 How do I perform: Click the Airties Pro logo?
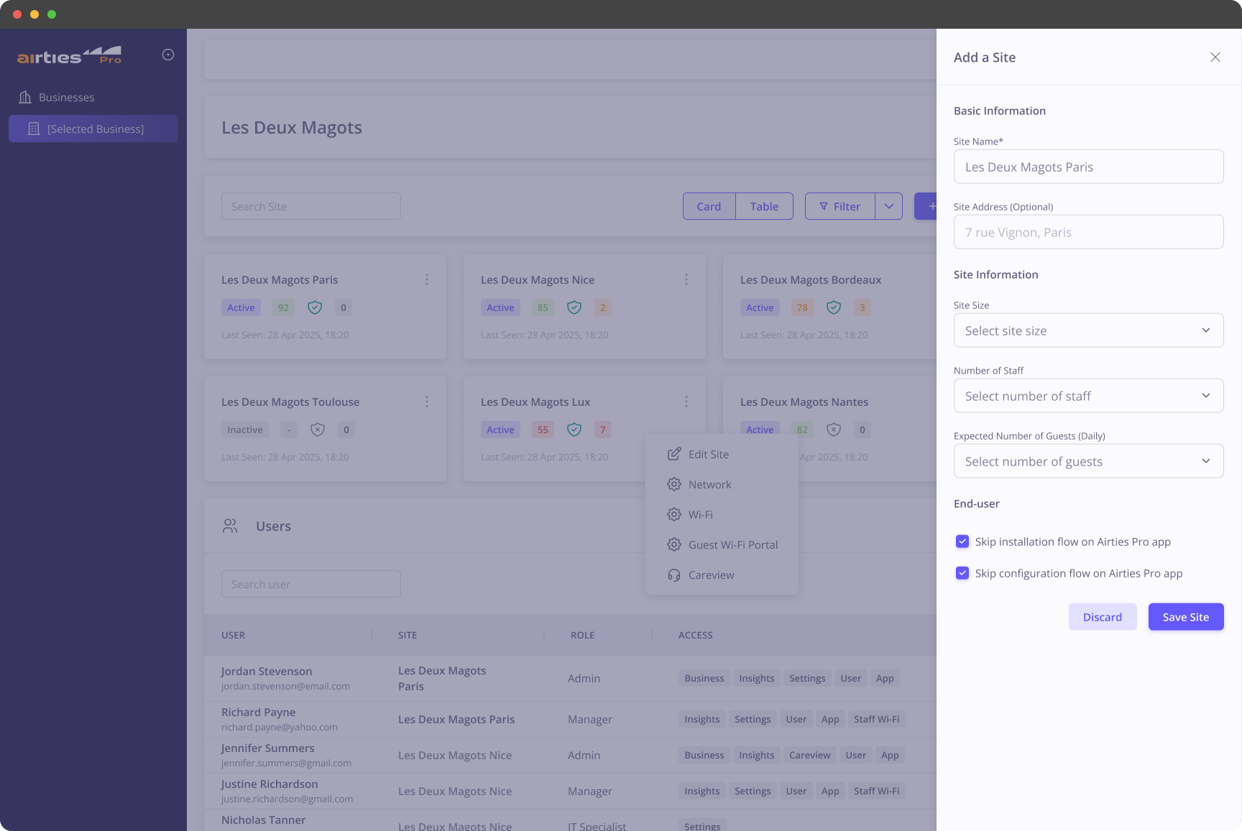(x=69, y=55)
